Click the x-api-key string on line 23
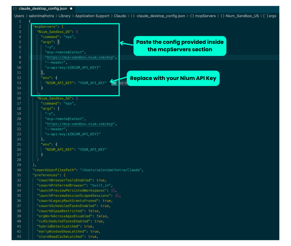Screen dimensions: 291x246 click(x=72, y=134)
